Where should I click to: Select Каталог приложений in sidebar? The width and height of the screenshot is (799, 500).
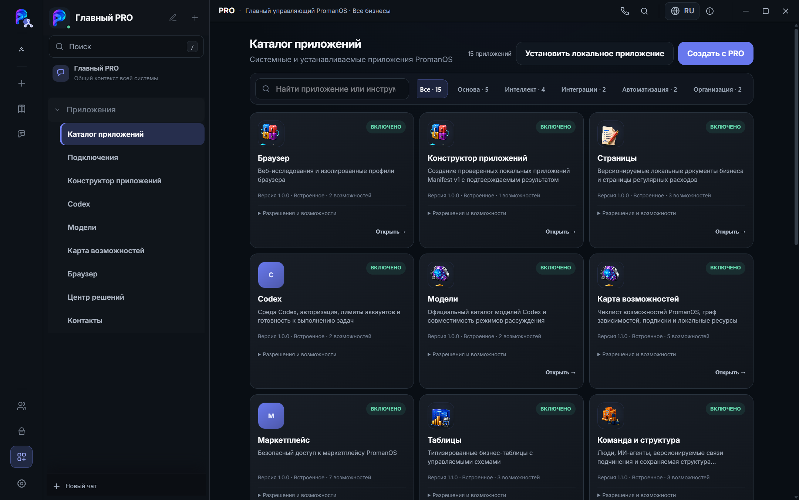pos(132,134)
